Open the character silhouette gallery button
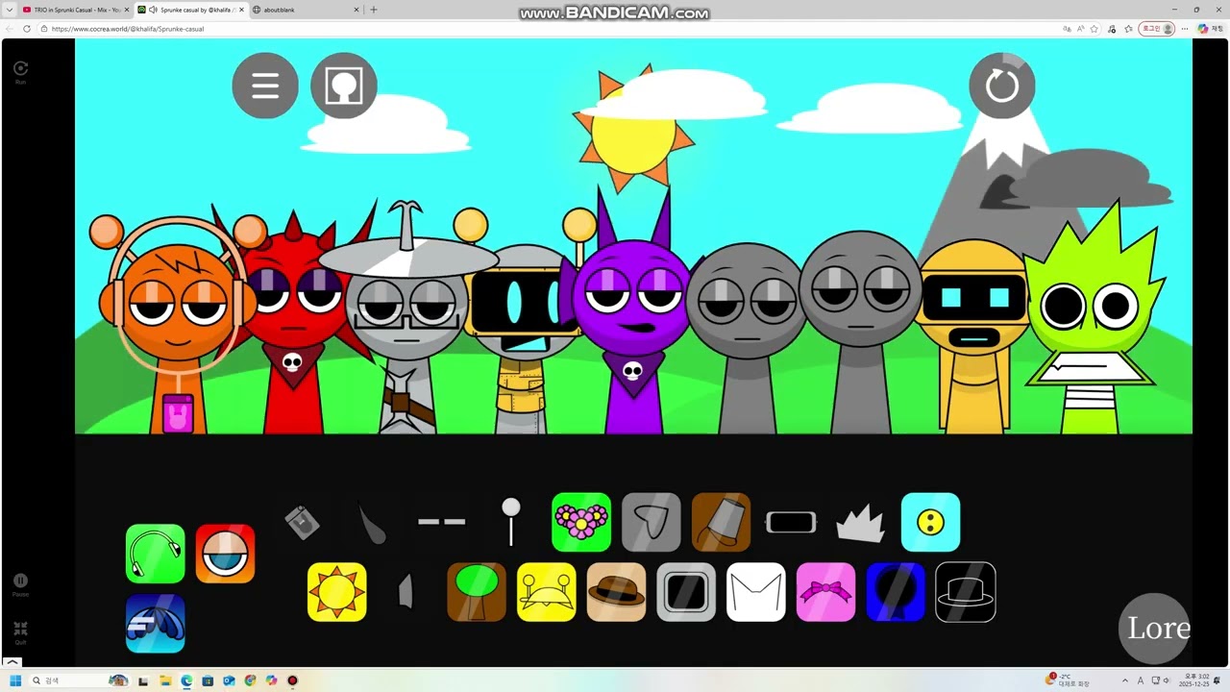The height and width of the screenshot is (692, 1230). coord(344,86)
